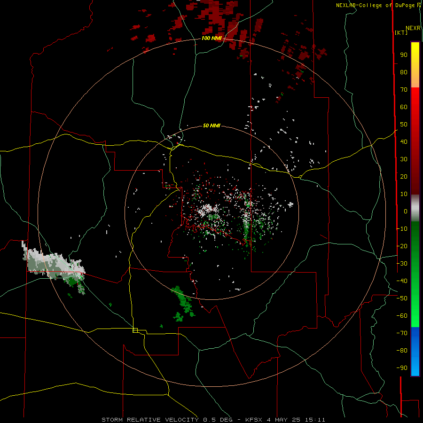Click the -70 value on the velocity scale

(x=402, y=333)
